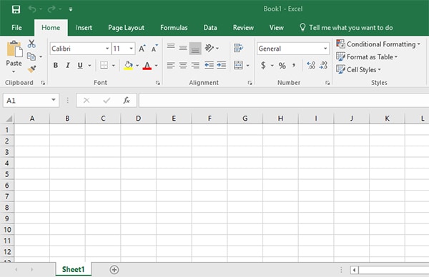Expand the Paste options arrow
This screenshot has height=277, width=429.
14,72
